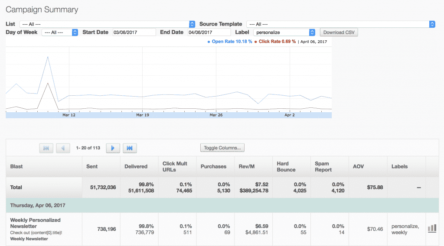Click the Open Rate legend marker
Viewport: 444px width, 246px height.
coord(209,42)
